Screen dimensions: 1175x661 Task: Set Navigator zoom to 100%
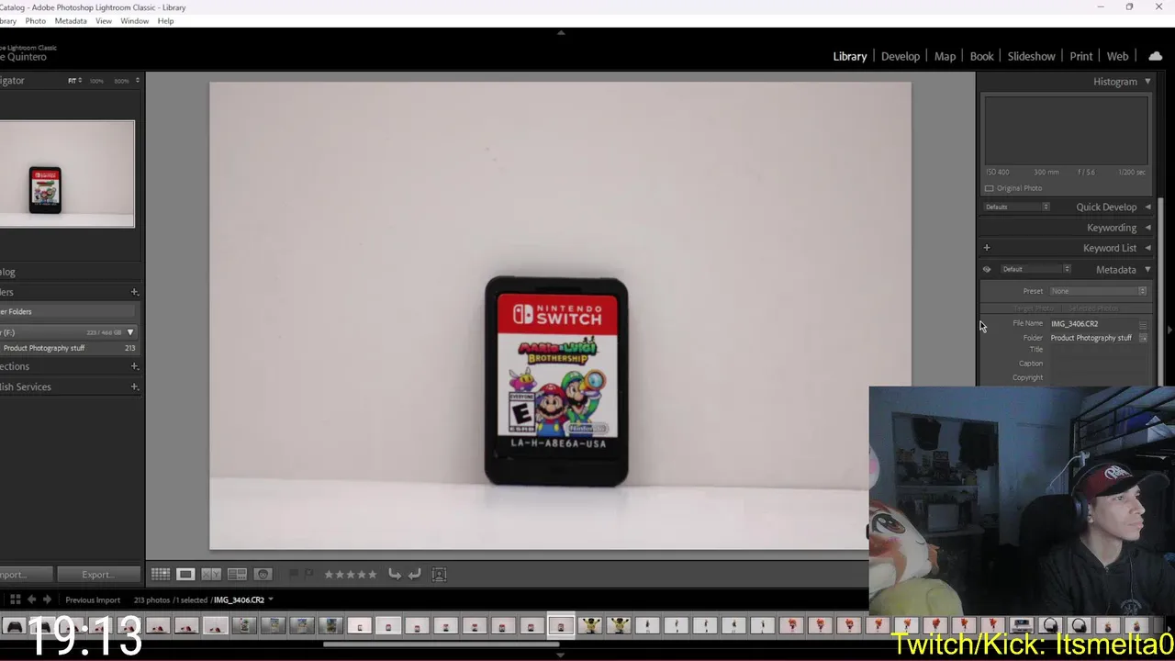(x=96, y=81)
